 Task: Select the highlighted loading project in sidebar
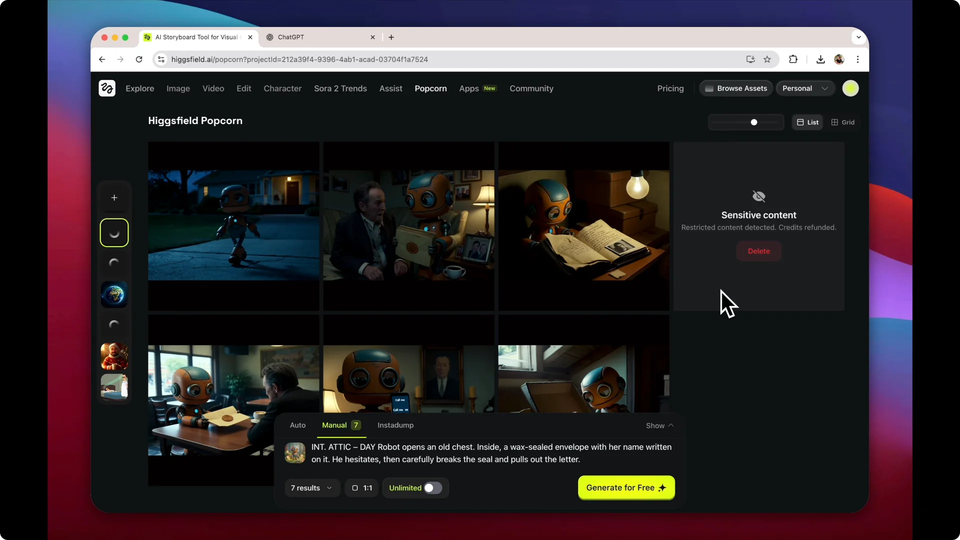point(114,232)
